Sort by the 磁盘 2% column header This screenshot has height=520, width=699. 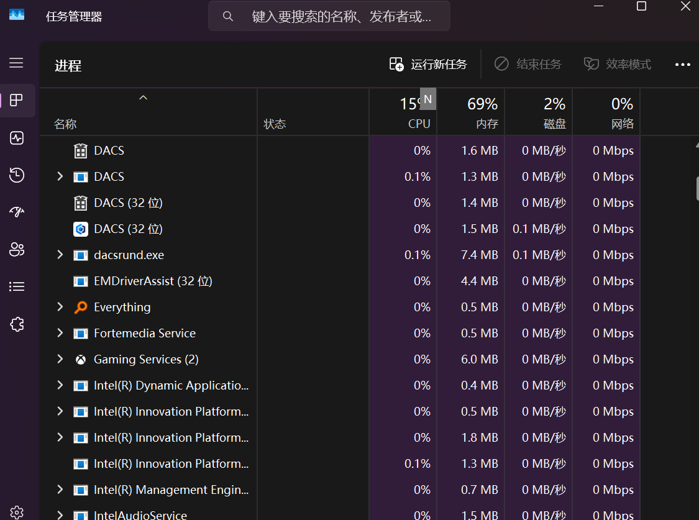539,112
